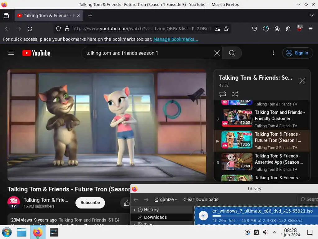This screenshot has width=318, height=239.
Task: Expand the Tags tree item
Action: tap(134, 224)
